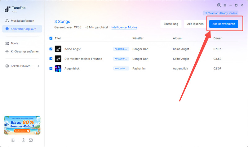248x147 pixels.
Task: Click the Kostenlos tag on Keine Angst row
Action: pyautogui.click(x=121, y=49)
